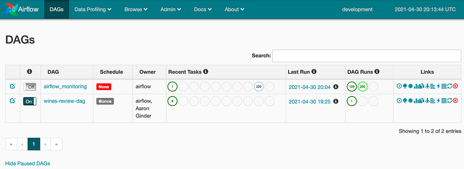The width and height of the screenshot is (464, 169).
Task: Open the wines-review-dag link
Action: coord(64,101)
